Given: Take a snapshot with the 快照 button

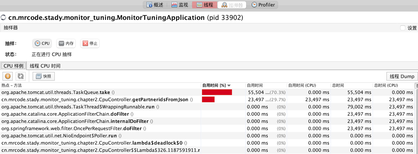Looking at the screenshot, I should pos(44,76).
